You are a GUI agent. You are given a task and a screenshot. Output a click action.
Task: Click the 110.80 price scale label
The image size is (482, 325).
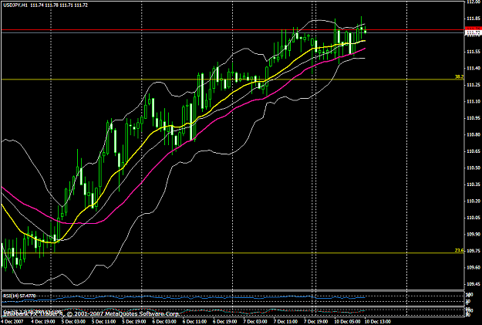click(x=474, y=135)
